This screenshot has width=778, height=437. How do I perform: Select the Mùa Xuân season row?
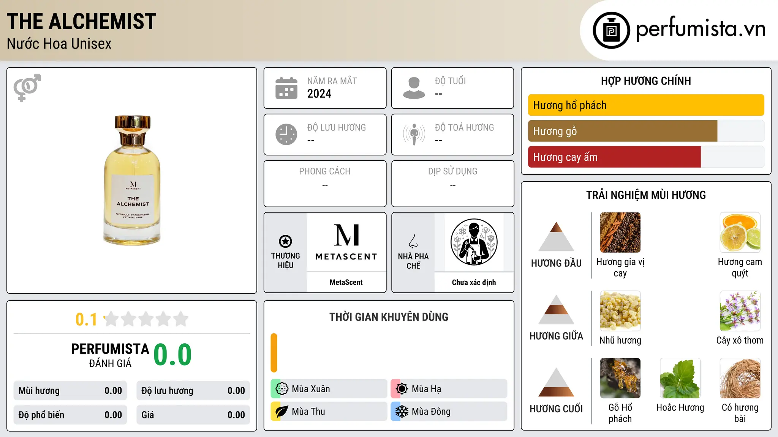click(x=329, y=389)
